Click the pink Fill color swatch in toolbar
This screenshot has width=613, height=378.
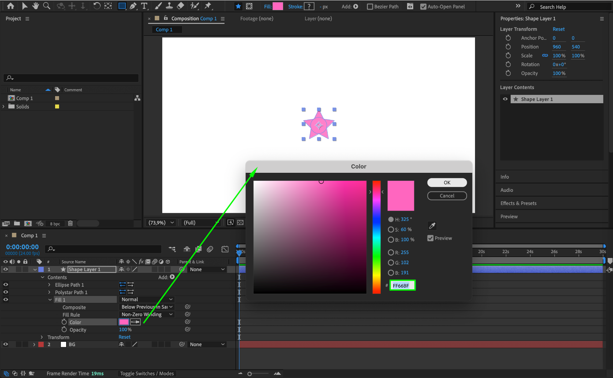(x=278, y=6)
